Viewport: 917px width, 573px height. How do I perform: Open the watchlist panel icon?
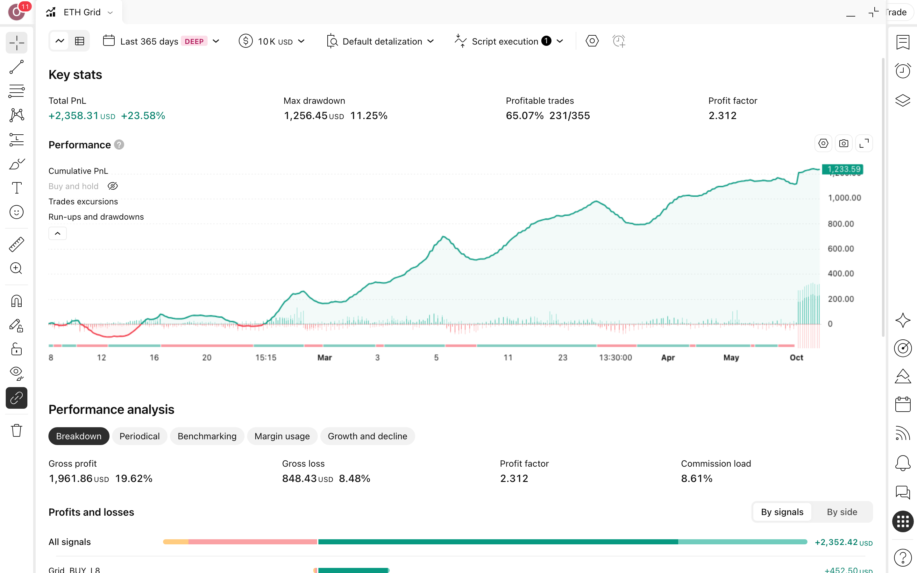pos(903,42)
